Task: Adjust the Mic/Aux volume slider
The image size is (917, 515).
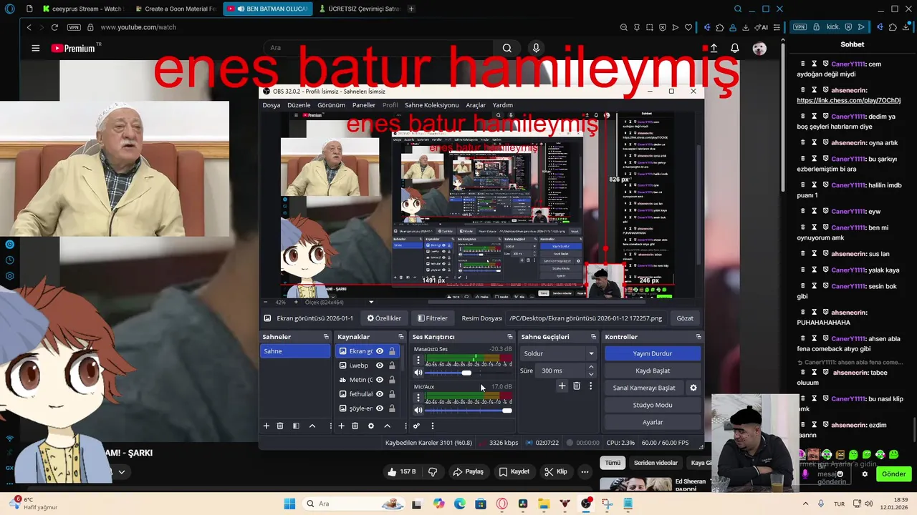Action: coord(466,410)
